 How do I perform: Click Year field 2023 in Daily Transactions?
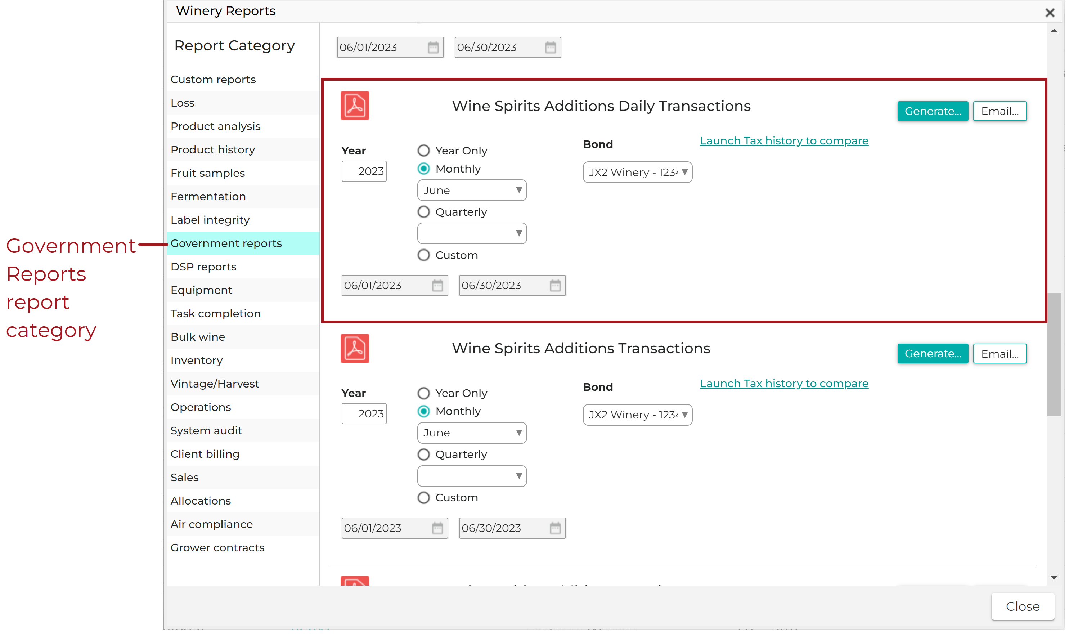point(364,171)
